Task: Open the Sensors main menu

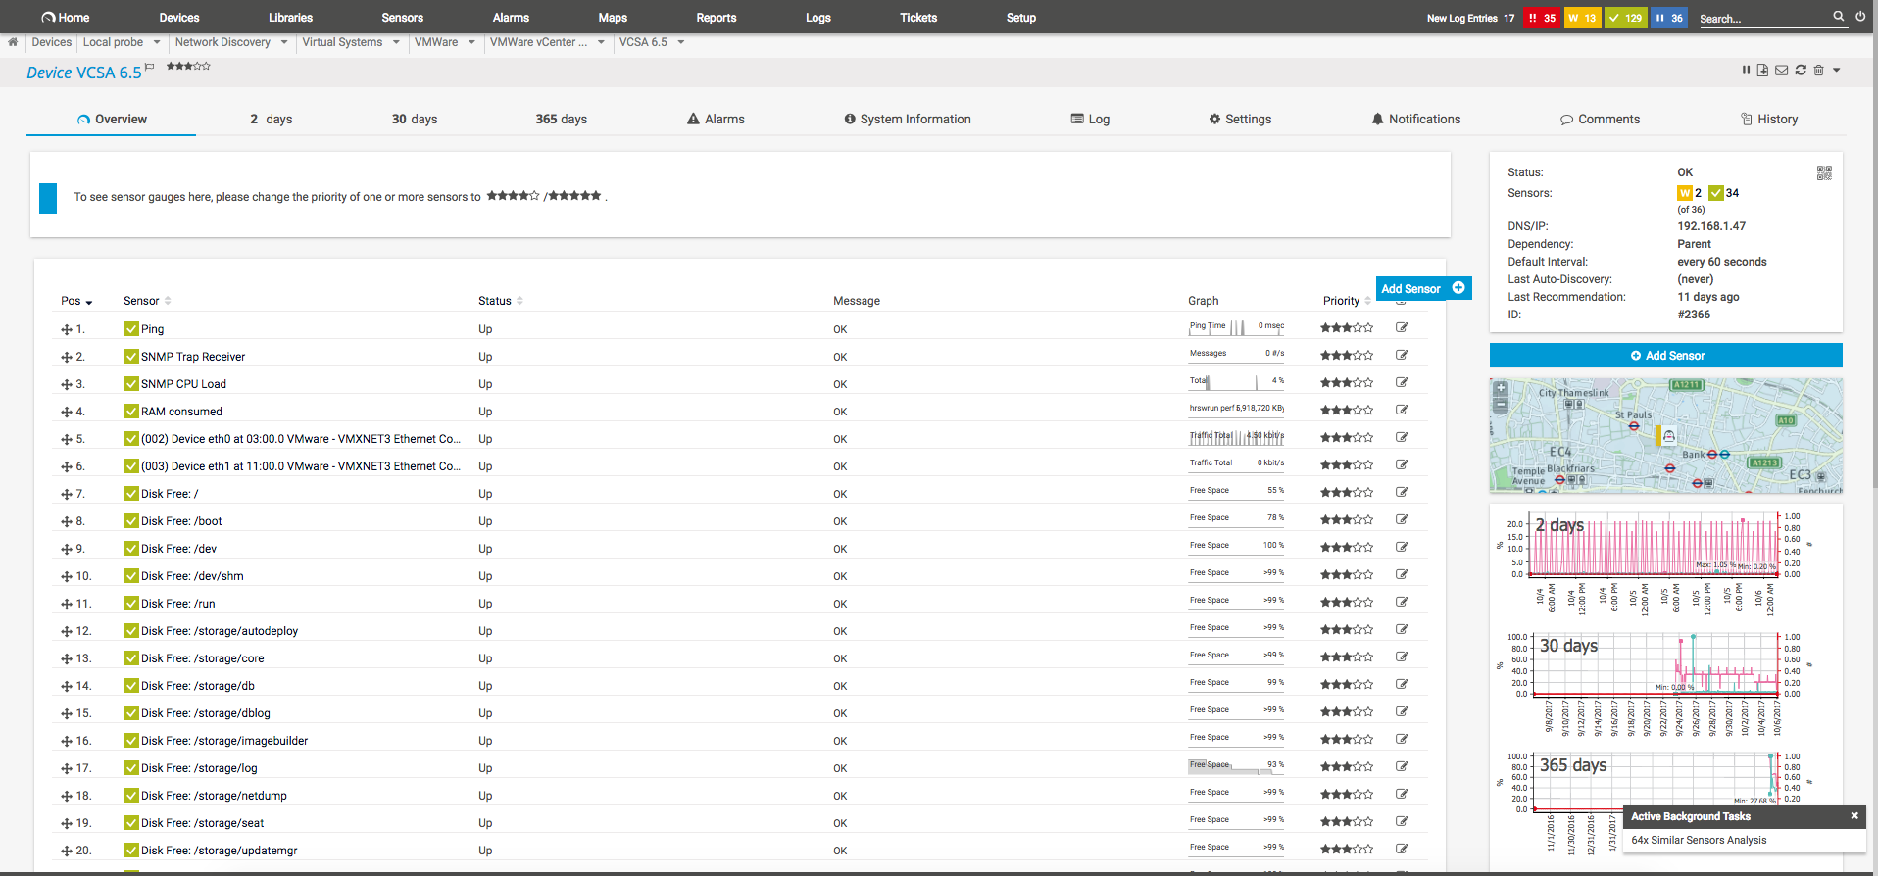Action: point(402,18)
